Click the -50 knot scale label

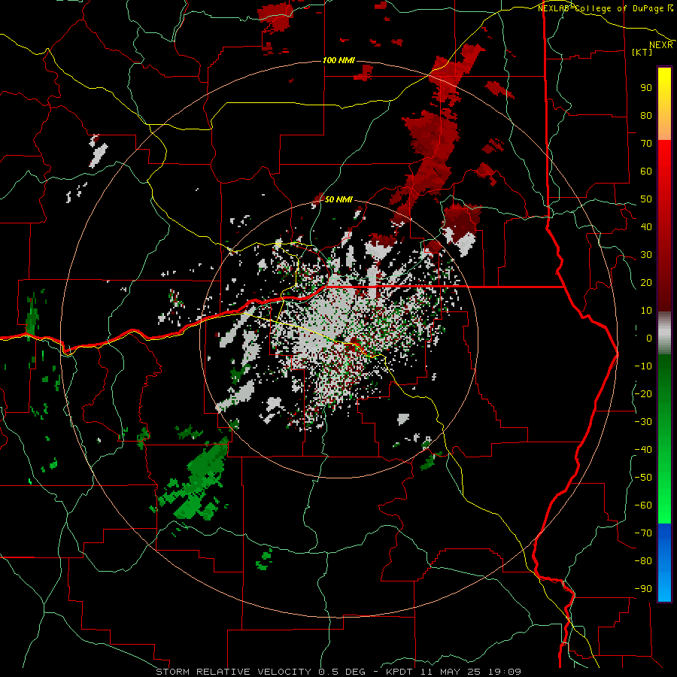(643, 478)
